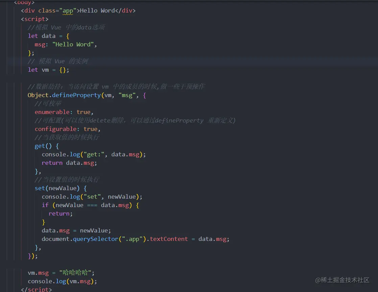Click the 'data.msg = newValue;' line
This screenshot has width=378, height=292.
pos(76,230)
